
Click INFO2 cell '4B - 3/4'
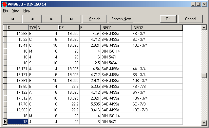(157, 34)
